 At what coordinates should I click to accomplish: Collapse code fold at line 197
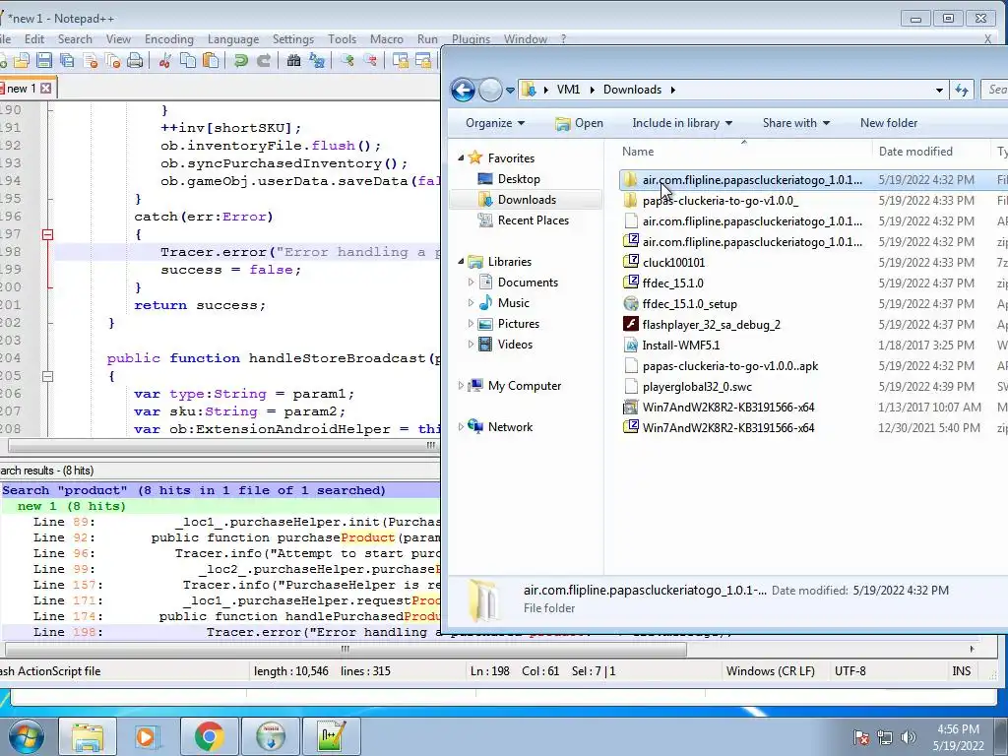click(47, 234)
